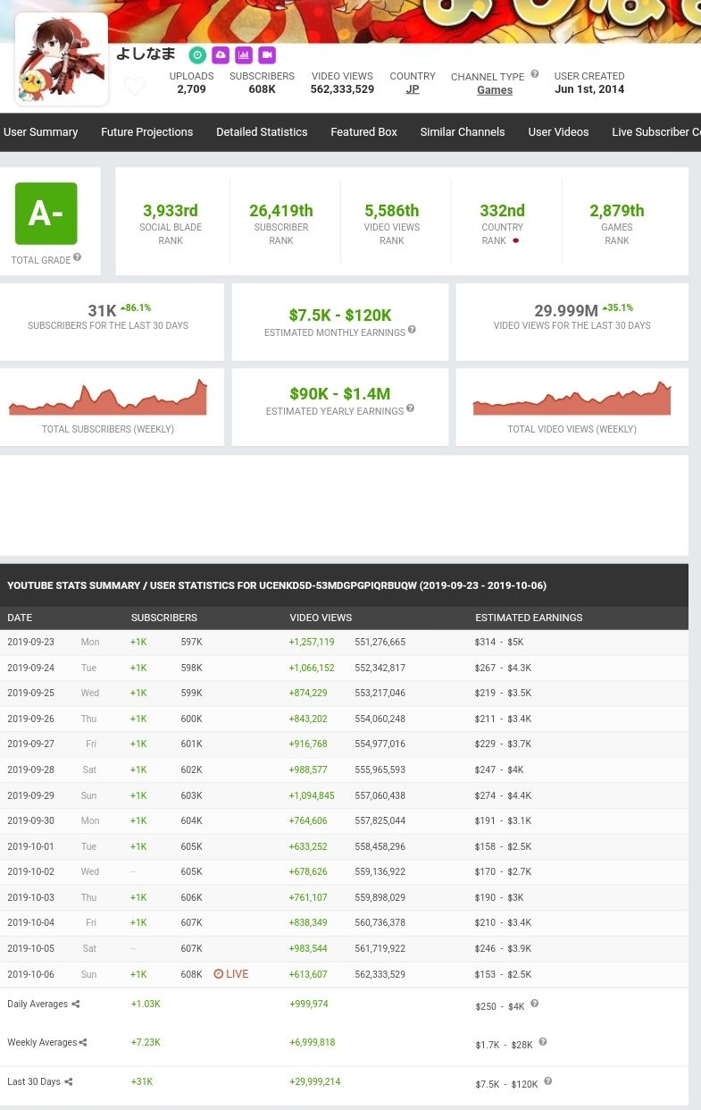Click the Jun 1st, 2014 creation date
The width and height of the screenshot is (701, 1110).
point(589,89)
